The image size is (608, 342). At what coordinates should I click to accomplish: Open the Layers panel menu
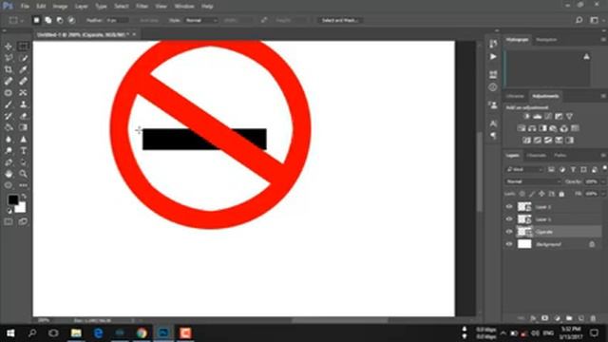click(x=603, y=155)
